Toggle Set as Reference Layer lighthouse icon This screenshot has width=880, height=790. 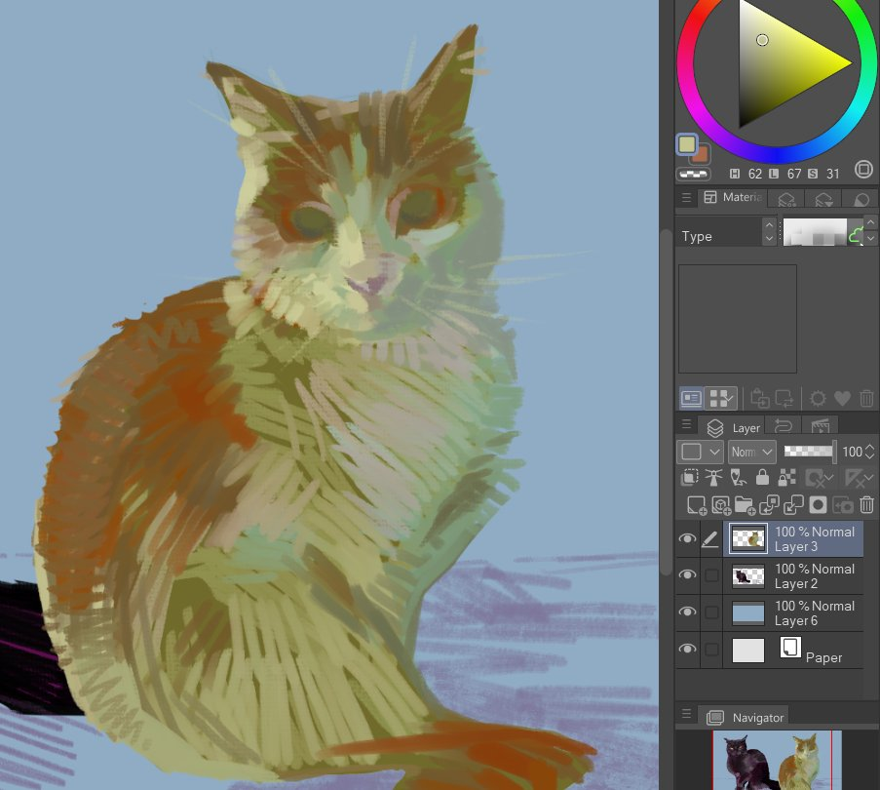pos(713,477)
